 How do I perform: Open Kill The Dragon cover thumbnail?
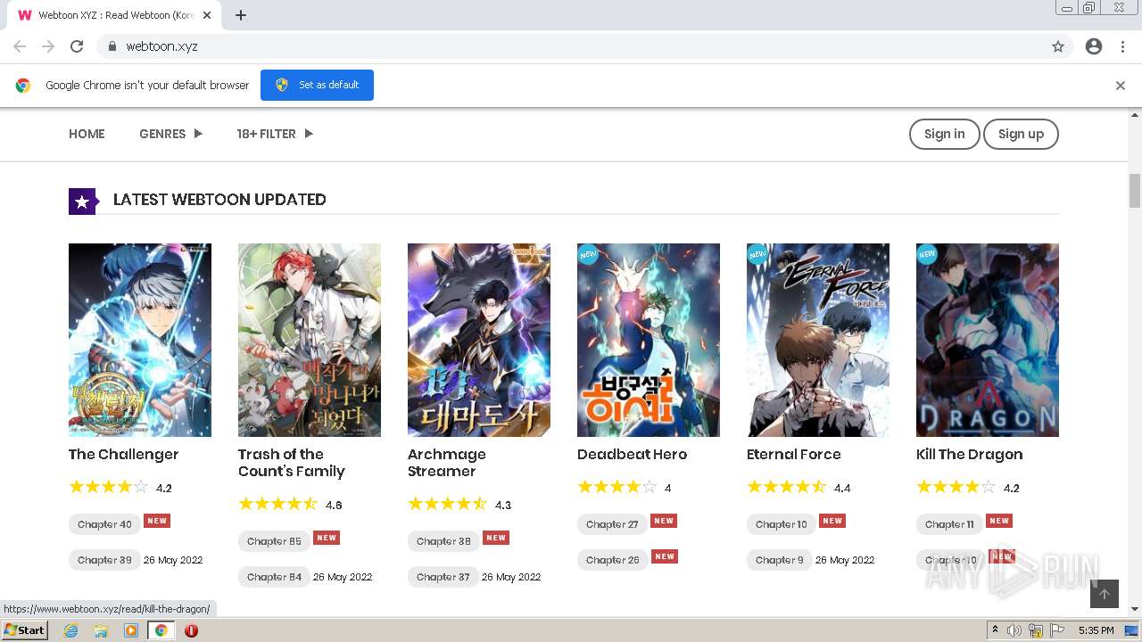[988, 340]
